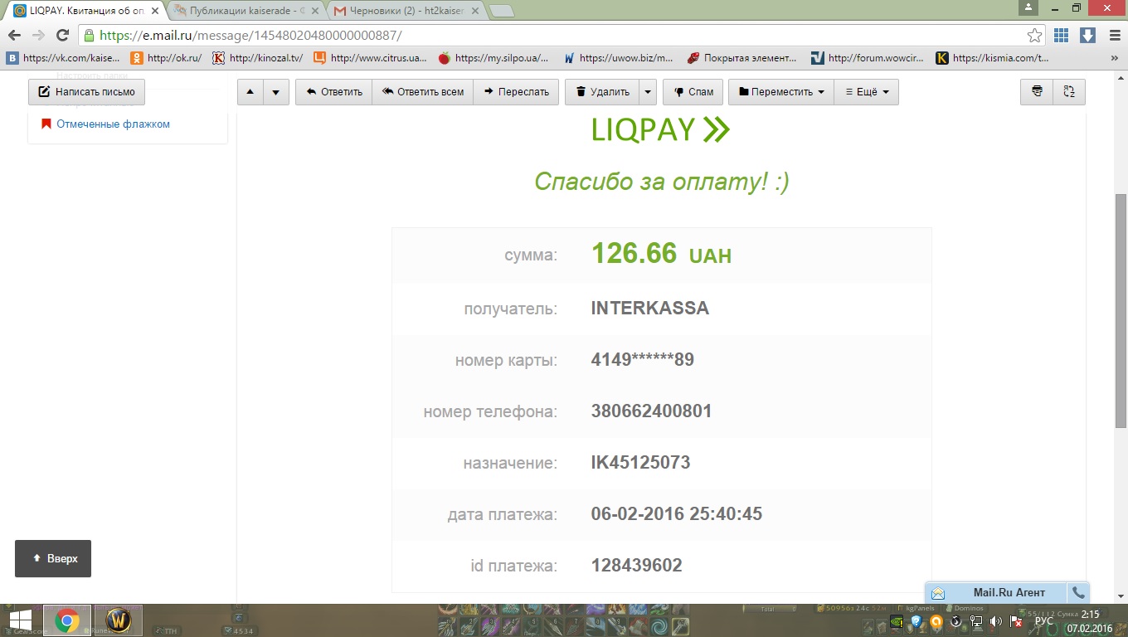Screen dimensions: 1128x637
Task: Open the volume speaker tray icon
Action: 995,620
